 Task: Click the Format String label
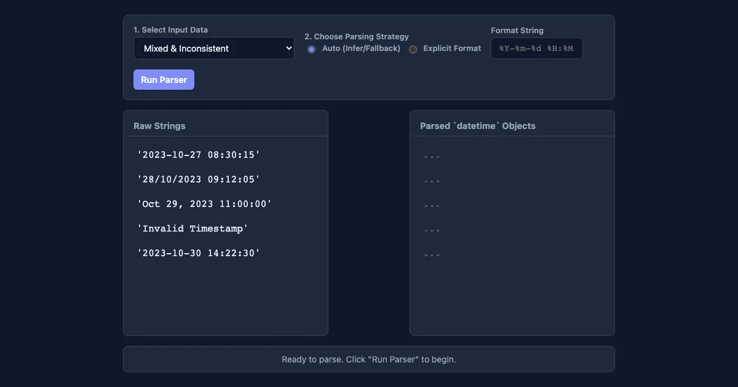(x=517, y=30)
